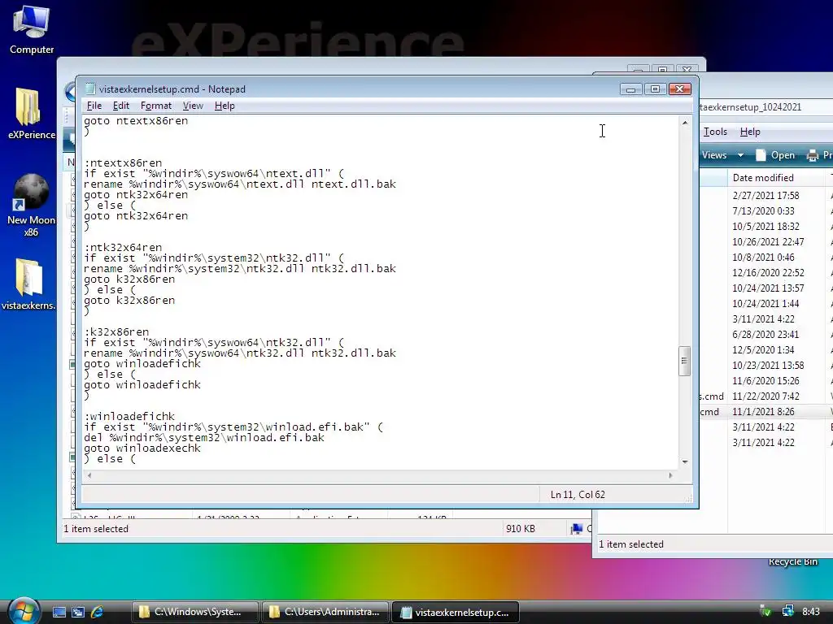This screenshot has width=833, height=624.
Task: Open the Help menu in Notepad
Action: (225, 106)
